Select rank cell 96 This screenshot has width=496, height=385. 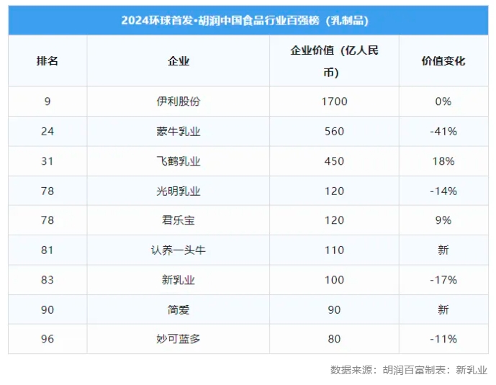click(x=48, y=339)
